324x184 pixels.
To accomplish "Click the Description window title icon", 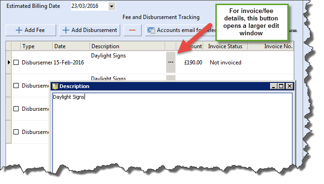I will [55, 86].
